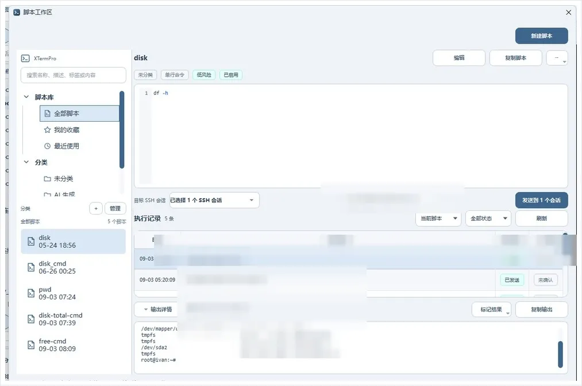Close the 脚本工作区 window
The height and width of the screenshot is (386, 582).
tap(568, 12)
